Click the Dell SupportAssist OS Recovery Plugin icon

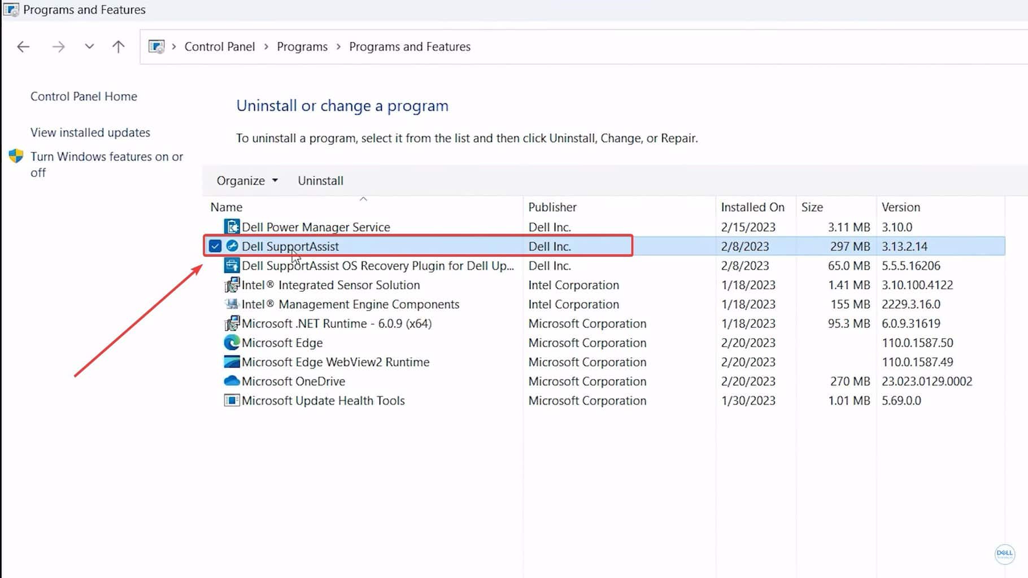(x=232, y=265)
